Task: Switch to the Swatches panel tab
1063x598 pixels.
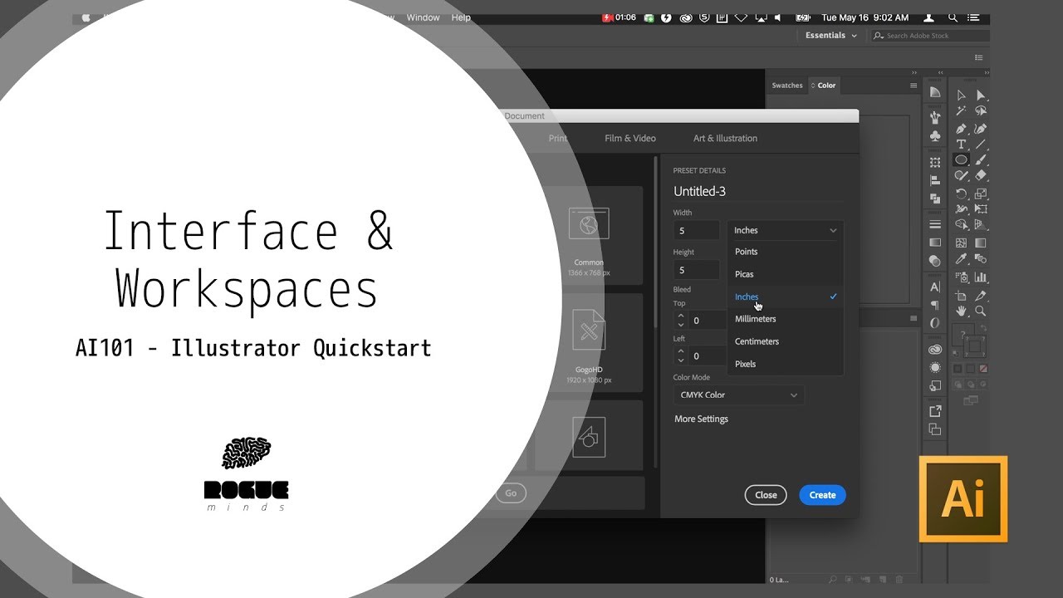Action: [x=787, y=86]
